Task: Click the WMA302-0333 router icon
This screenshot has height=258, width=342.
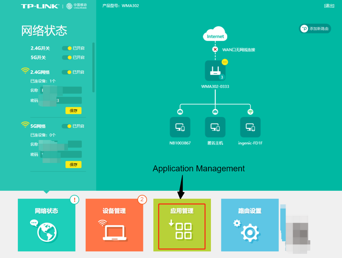Action: pos(215,71)
